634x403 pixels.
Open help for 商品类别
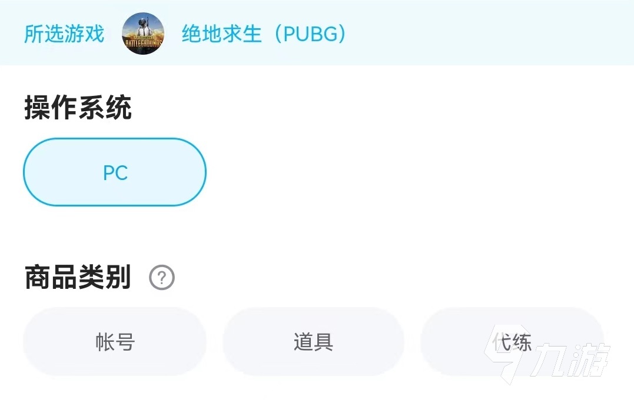tap(162, 278)
